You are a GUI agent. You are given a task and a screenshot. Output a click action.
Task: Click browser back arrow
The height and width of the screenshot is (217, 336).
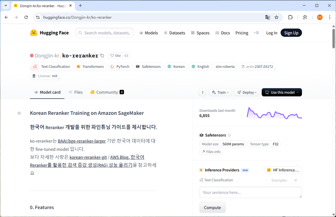tap(6, 17)
